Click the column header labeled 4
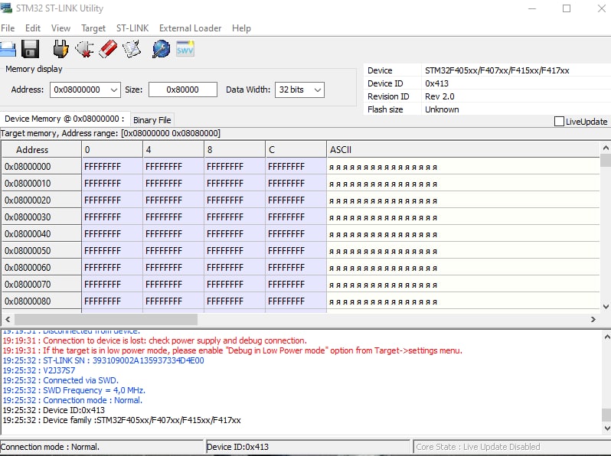Viewport: 611px width, 456px height. tap(173, 149)
